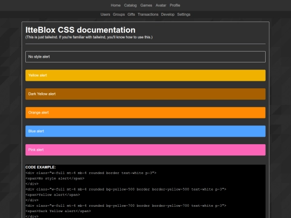The image size is (291, 218).
Task: Click the span Yellow alert code line
Action: [52, 195]
